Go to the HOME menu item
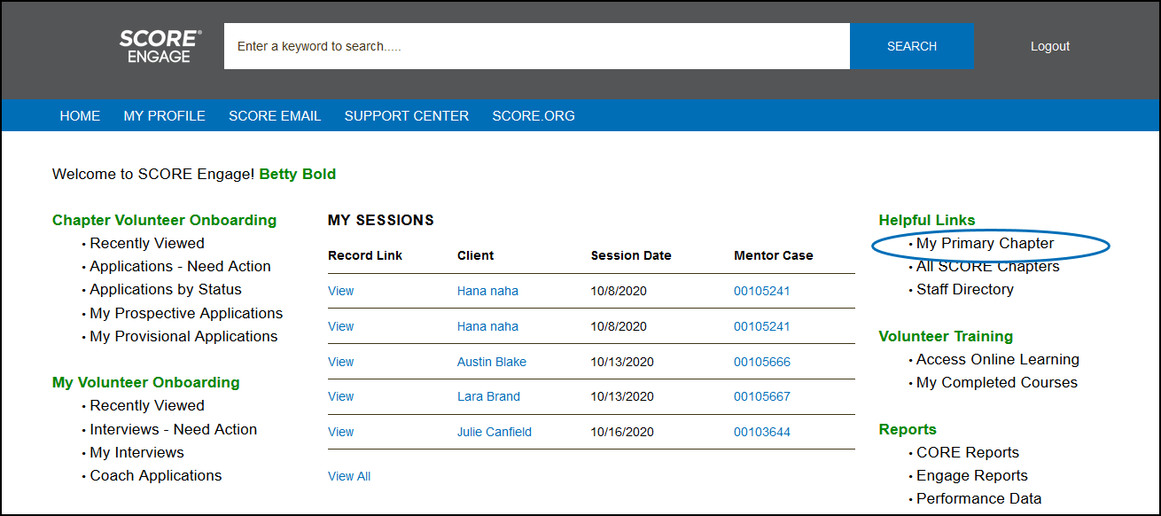Screen dimensions: 1161x516 pyautogui.click(x=80, y=116)
